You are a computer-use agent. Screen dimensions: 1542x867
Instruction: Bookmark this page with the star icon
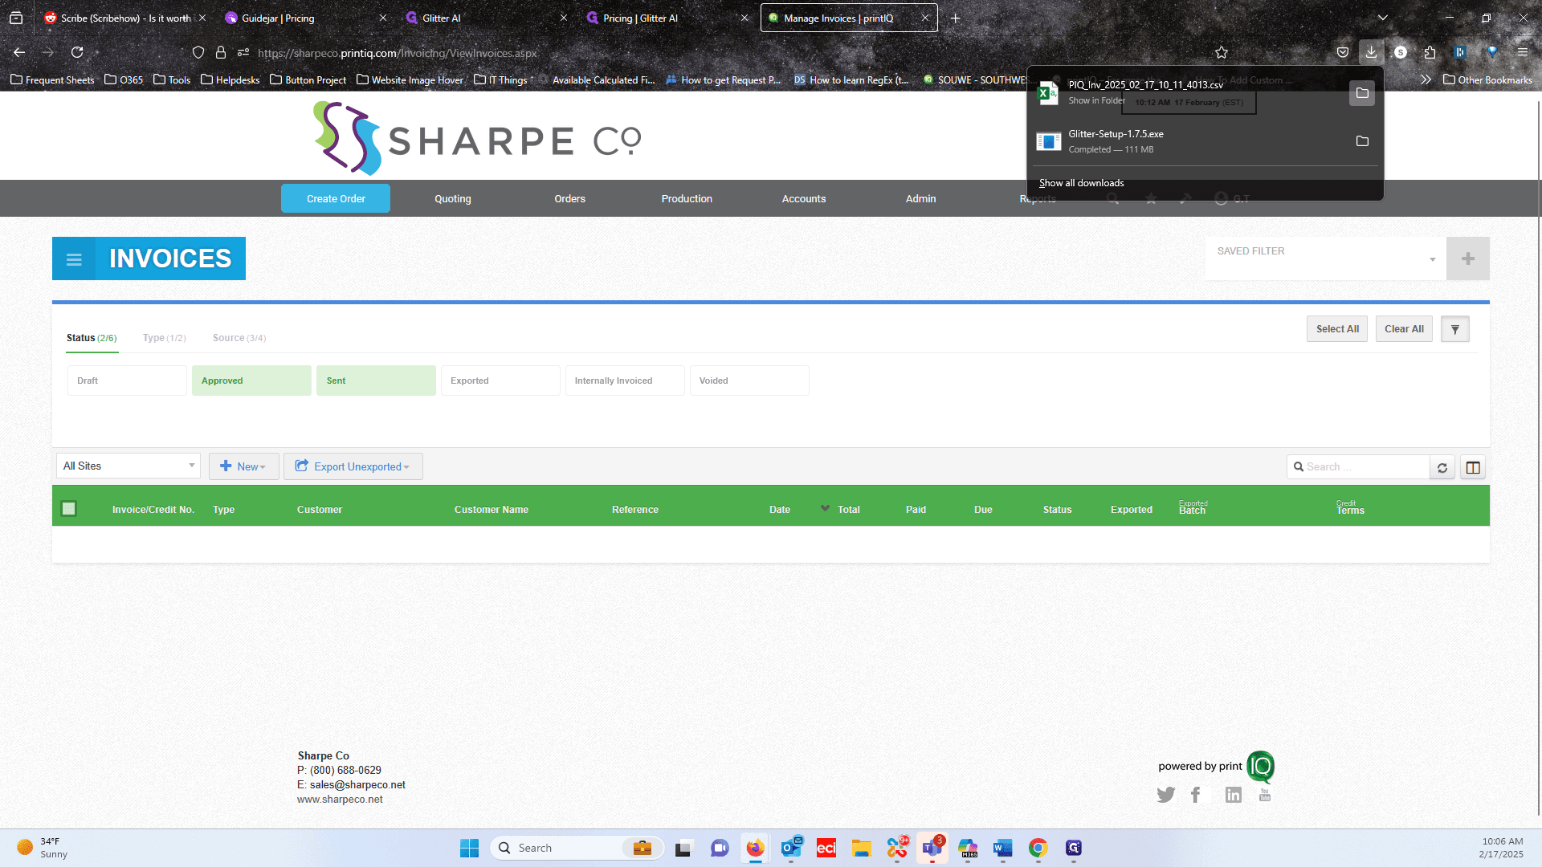[x=1222, y=52]
